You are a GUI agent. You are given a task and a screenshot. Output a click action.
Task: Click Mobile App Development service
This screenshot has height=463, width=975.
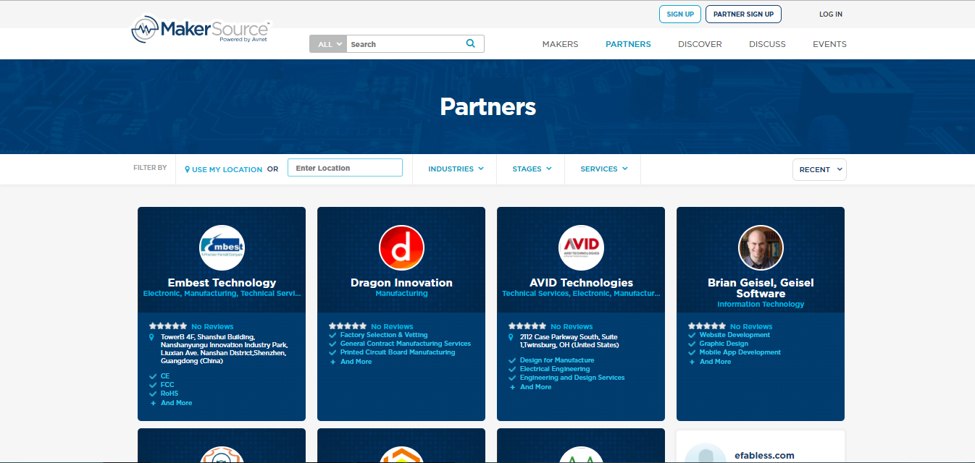coord(740,352)
